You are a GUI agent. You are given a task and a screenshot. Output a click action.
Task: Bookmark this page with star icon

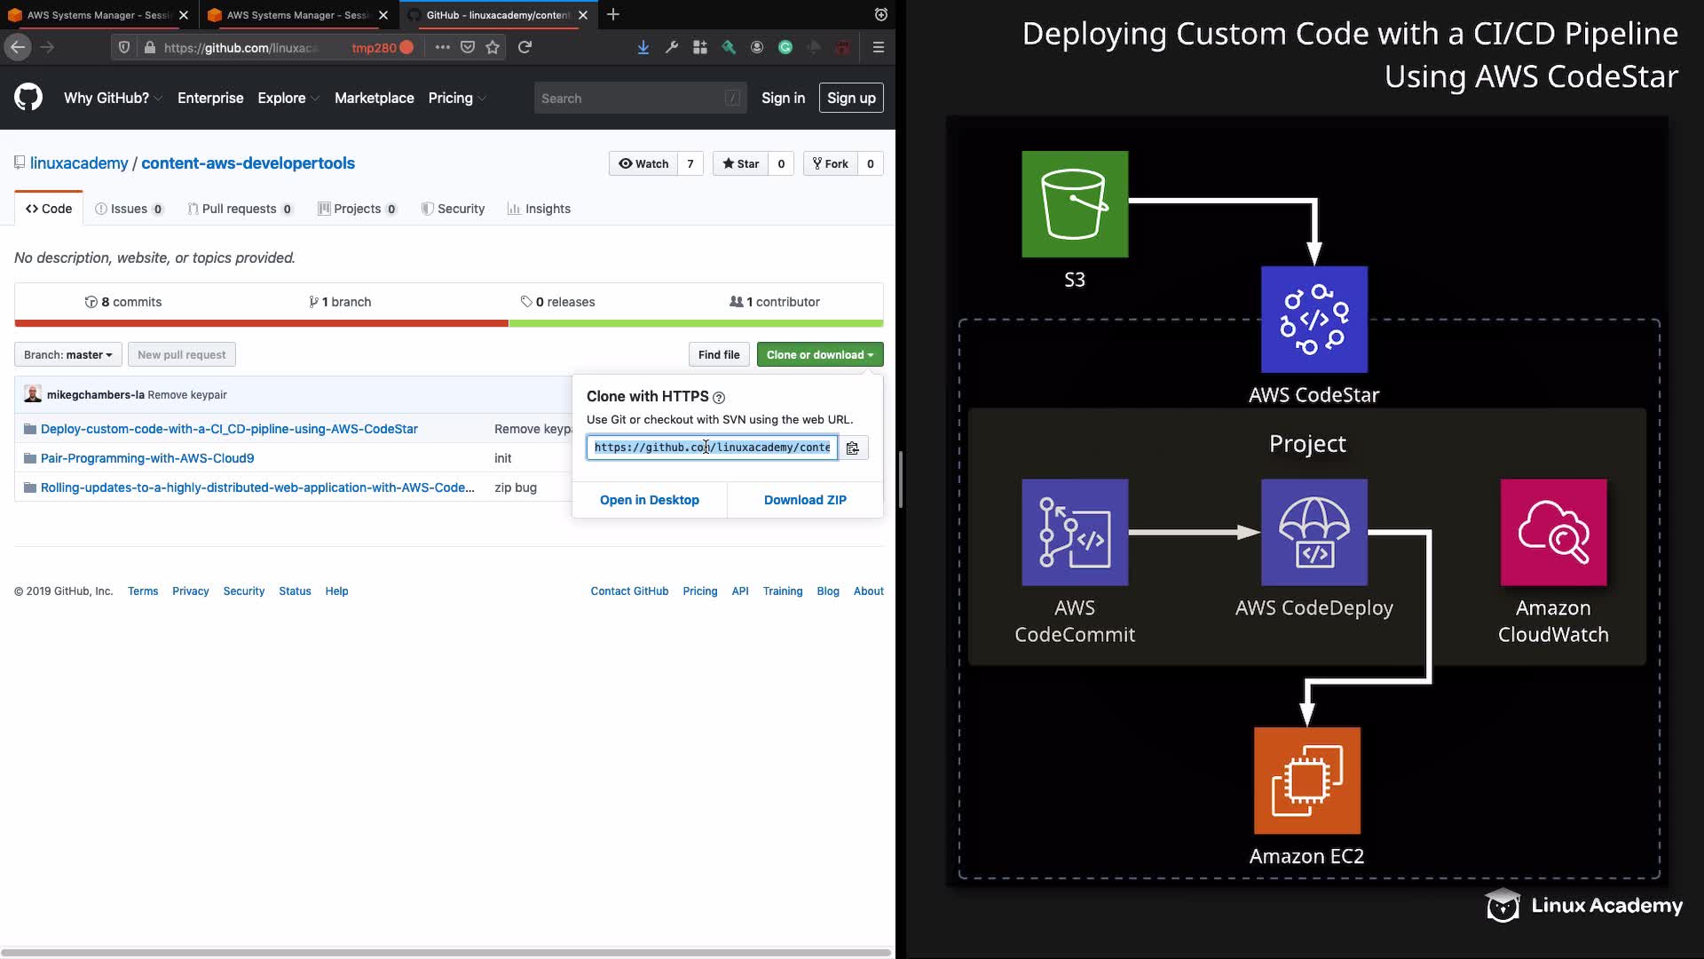coord(493,47)
